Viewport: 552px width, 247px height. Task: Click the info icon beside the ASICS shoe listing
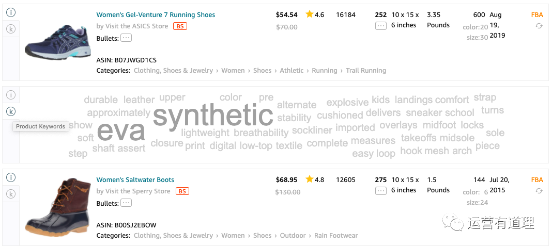tap(11, 12)
